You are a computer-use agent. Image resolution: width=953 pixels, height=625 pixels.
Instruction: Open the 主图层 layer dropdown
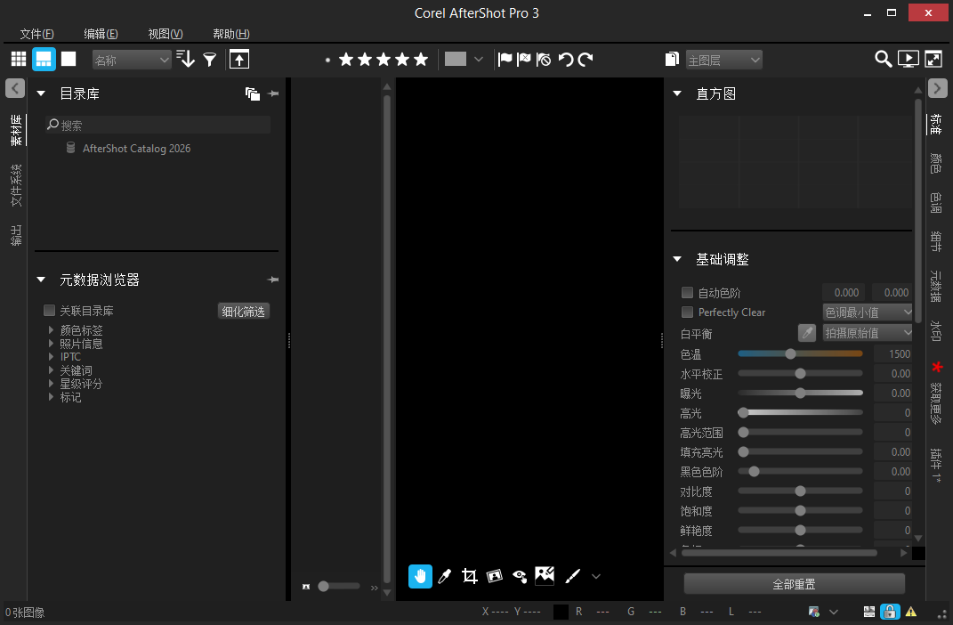[x=723, y=60]
